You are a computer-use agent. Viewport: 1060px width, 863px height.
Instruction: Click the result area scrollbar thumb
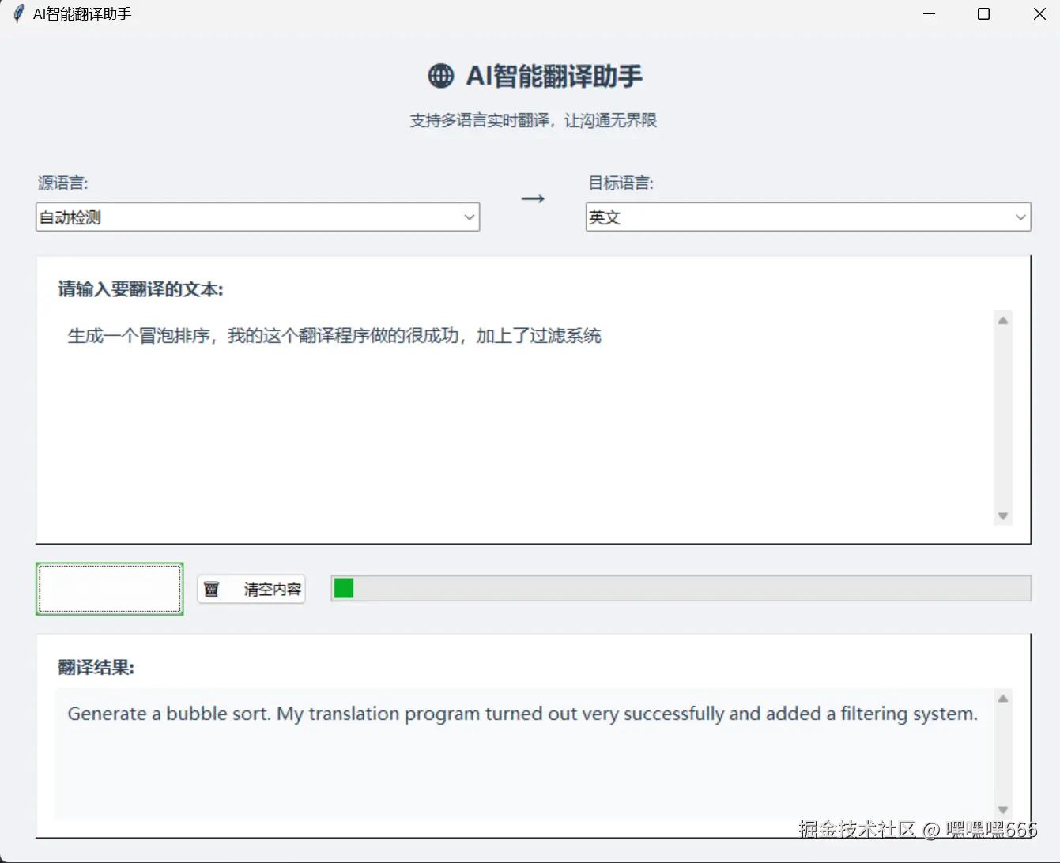tap(1003, 751)
